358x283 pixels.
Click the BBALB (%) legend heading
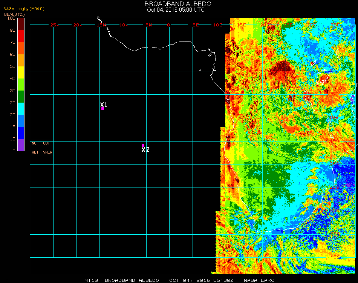14,14
